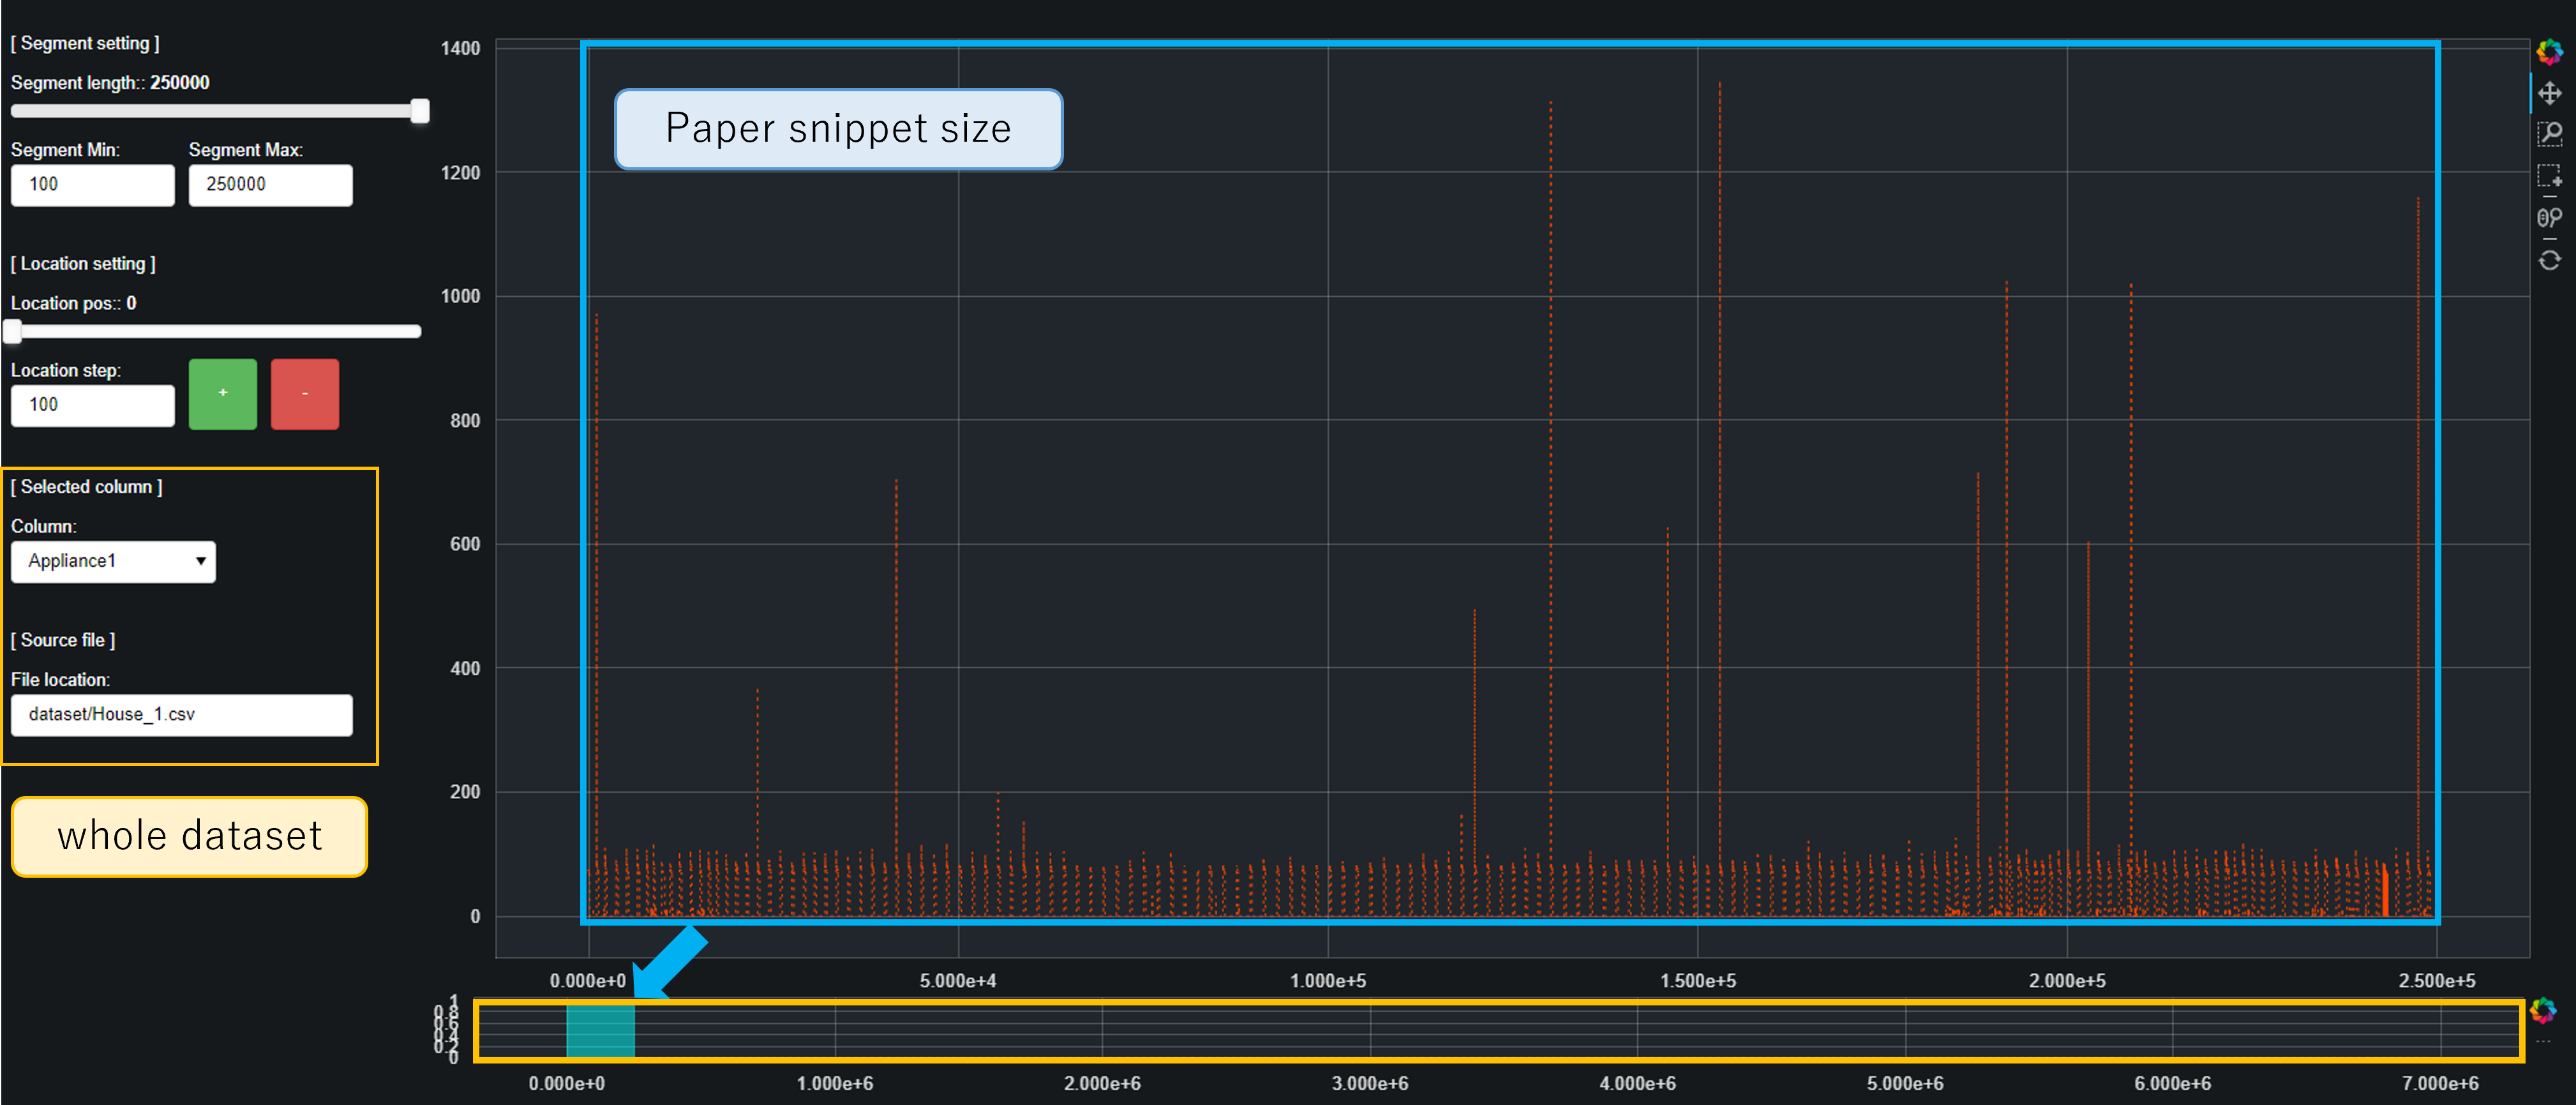Viewport: 2576px width, 1105px height.
Task: Click the dropdown arrow of Column select
Action: (x=200, y=561)
